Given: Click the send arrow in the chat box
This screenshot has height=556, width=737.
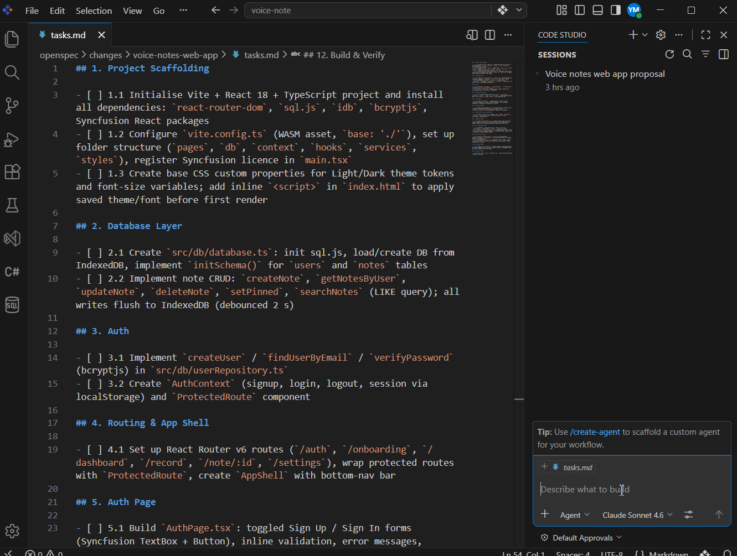Looking at the screenshot, I should pos(719,515).
